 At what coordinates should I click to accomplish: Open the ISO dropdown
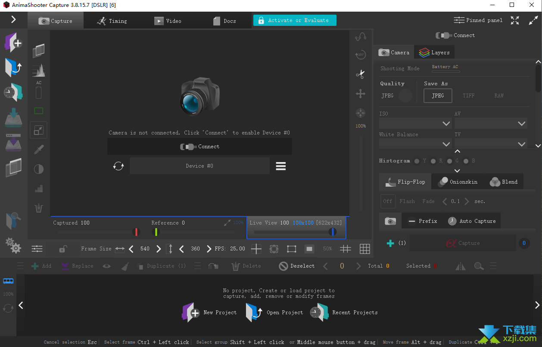pos(415,123)
